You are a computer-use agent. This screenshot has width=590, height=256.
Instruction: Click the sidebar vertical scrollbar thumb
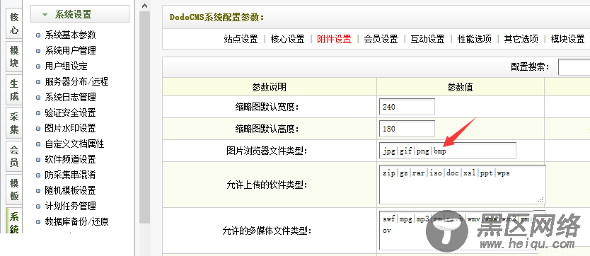pos(145,117)
